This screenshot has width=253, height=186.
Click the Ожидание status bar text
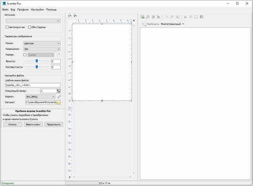point(7,183)
